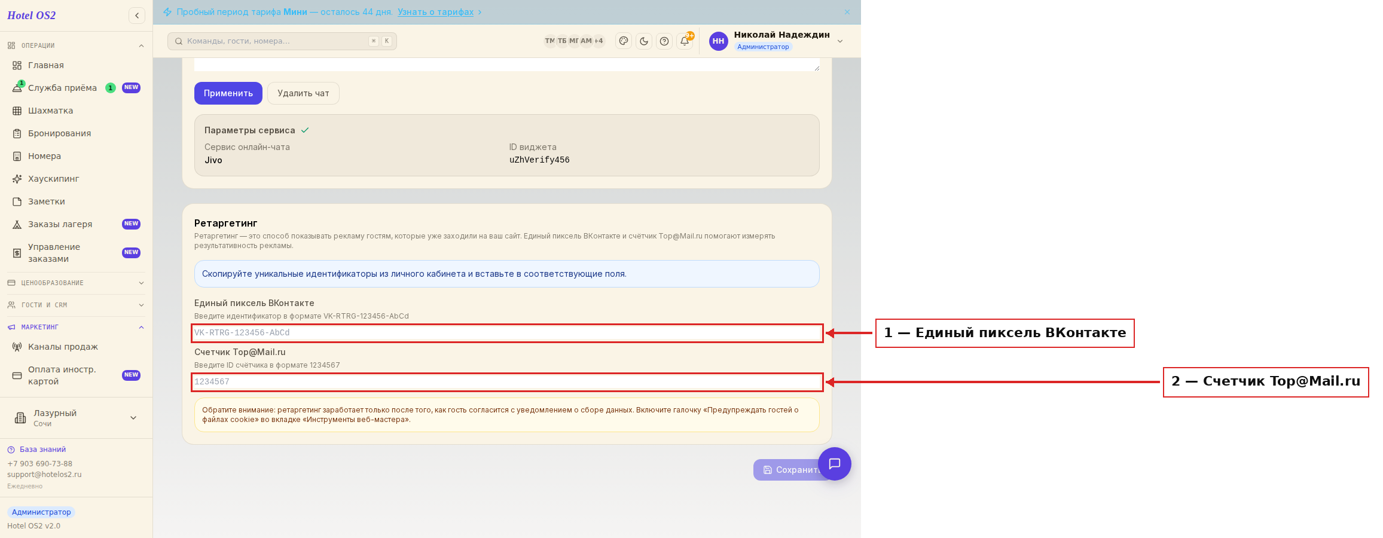
Task: Toggle dark mode moon icon
Action: [x=644, y=41]
